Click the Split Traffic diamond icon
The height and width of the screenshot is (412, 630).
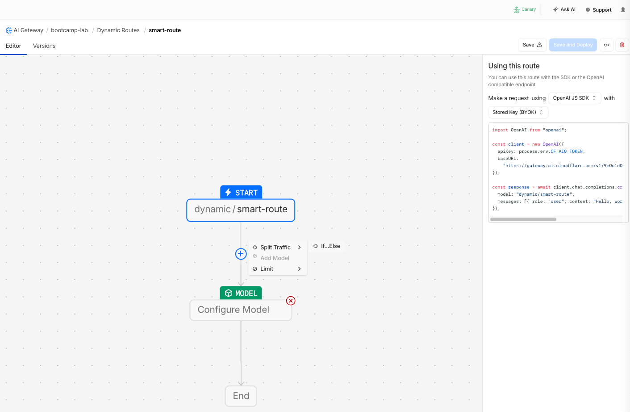pos(255,247)
